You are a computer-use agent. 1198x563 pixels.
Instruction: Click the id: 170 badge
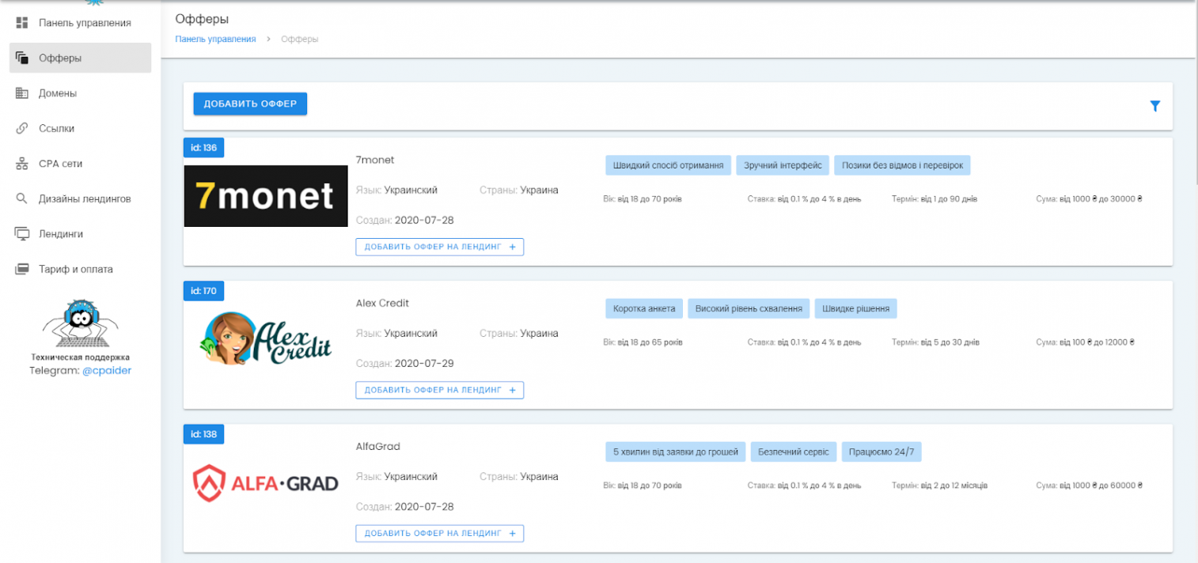click(203, 291)
